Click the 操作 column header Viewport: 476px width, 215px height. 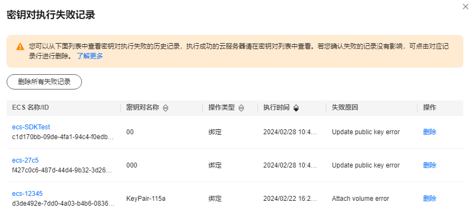coord(430,107)
